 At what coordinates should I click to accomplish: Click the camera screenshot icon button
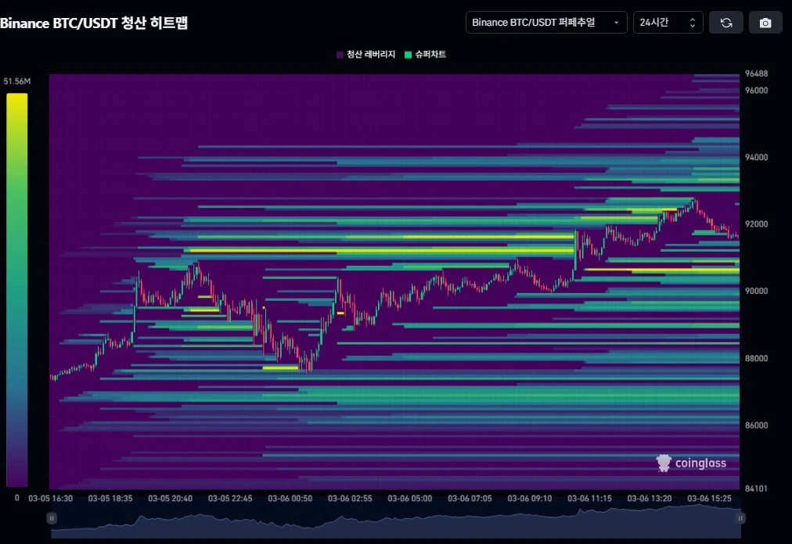click(765, 23)
